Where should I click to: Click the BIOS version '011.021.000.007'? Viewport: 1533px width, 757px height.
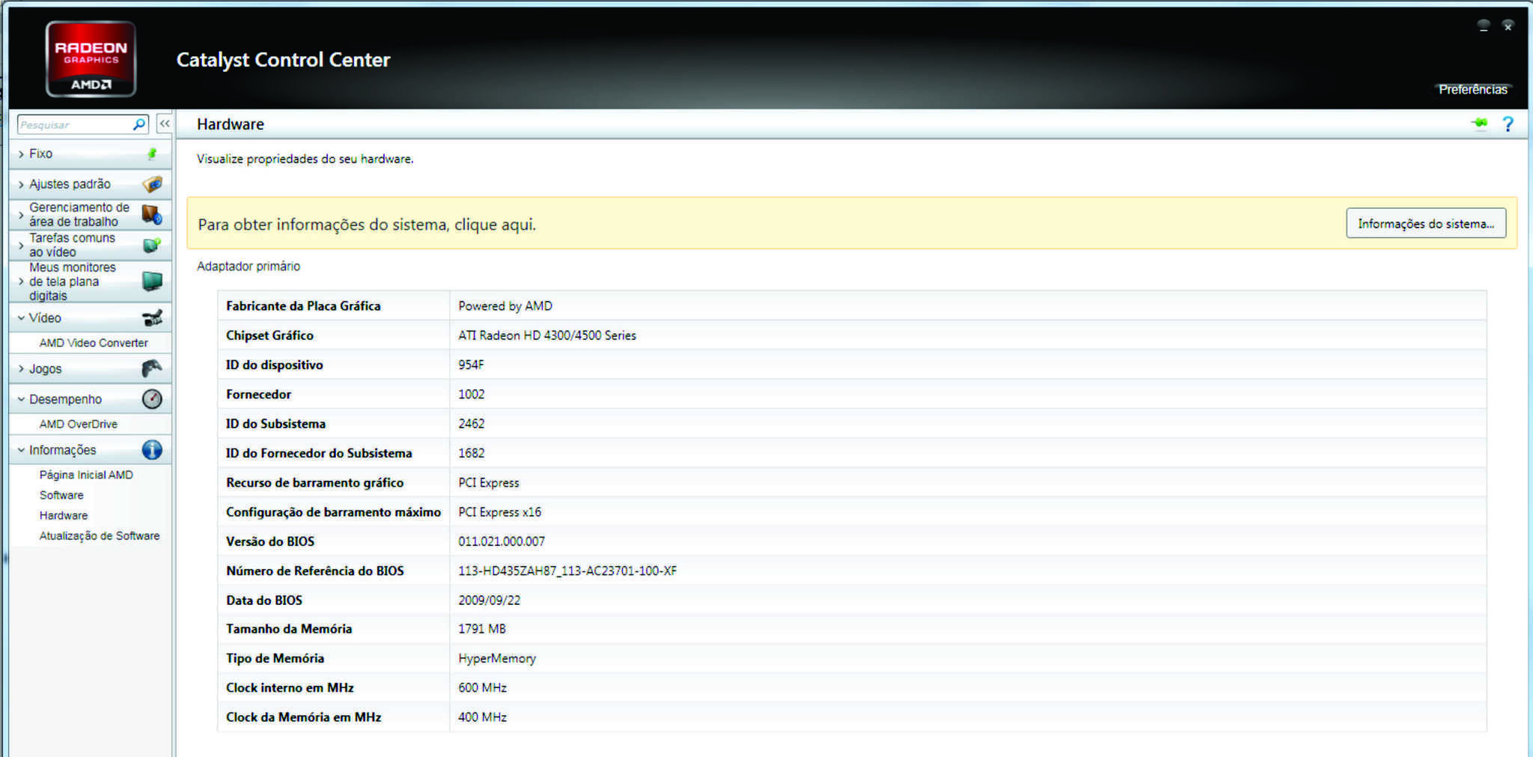tap(502, 541)
